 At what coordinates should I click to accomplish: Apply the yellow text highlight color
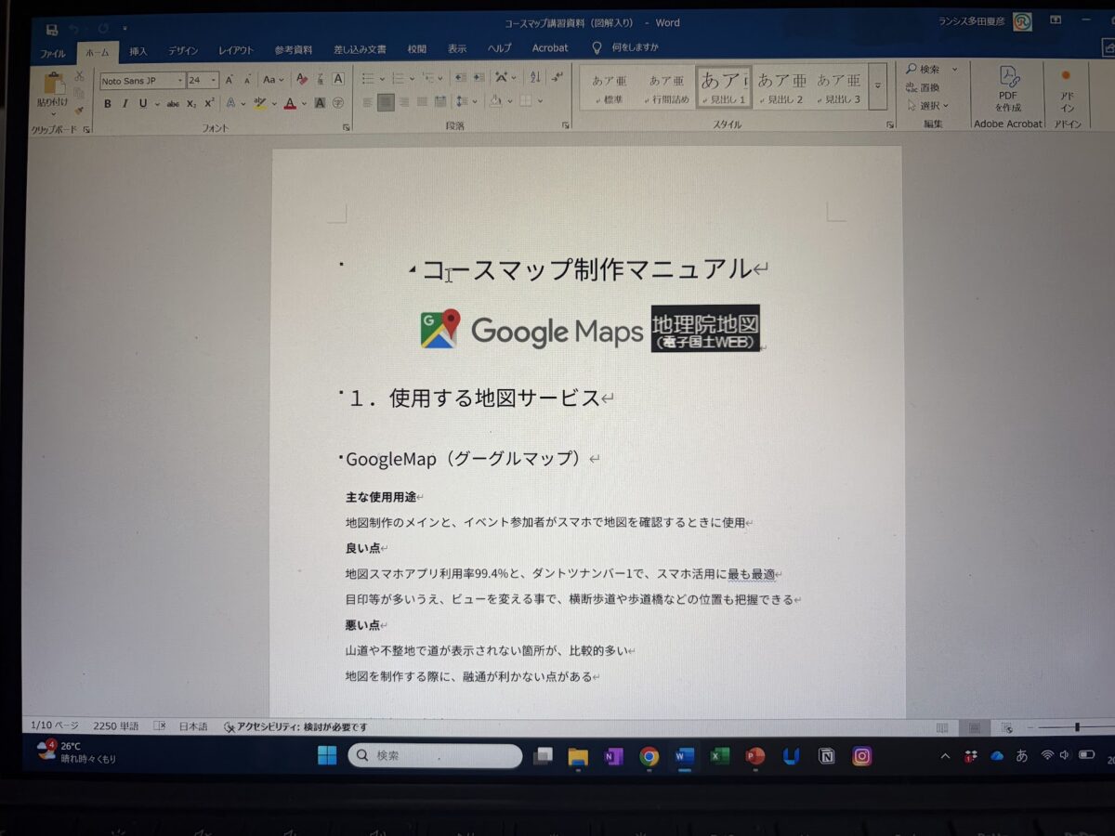click(259, 104)
